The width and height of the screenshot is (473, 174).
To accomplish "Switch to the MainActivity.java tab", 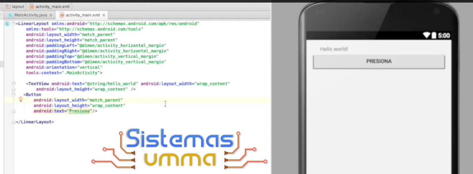I will click(30, 15).
